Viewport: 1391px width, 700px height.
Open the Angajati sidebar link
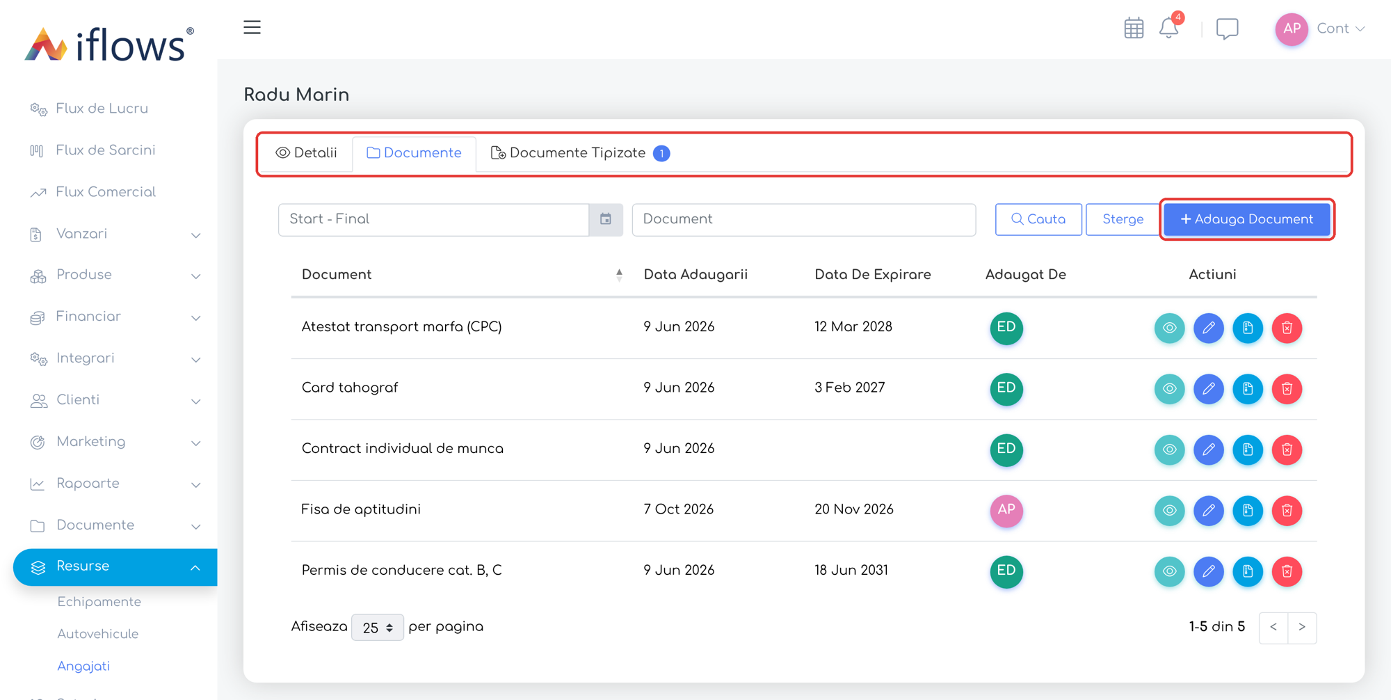click(x=83, y=666)
